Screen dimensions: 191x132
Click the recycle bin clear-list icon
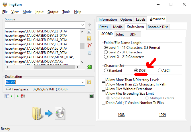point(90,52)
